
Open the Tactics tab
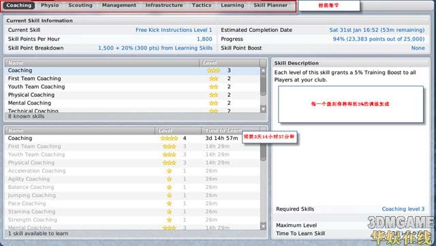point(202,5)
